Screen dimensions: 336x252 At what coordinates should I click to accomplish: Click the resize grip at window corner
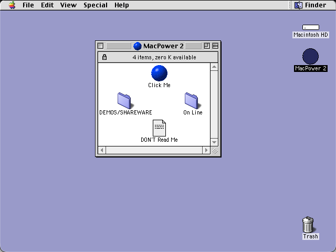pos(215,151)
